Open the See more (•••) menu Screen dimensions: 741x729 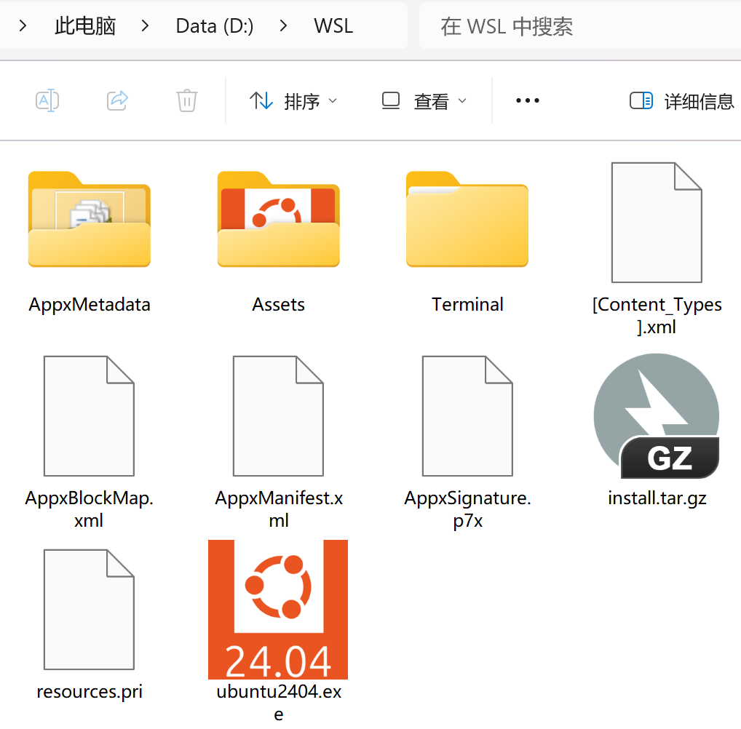tap(527, 101)
